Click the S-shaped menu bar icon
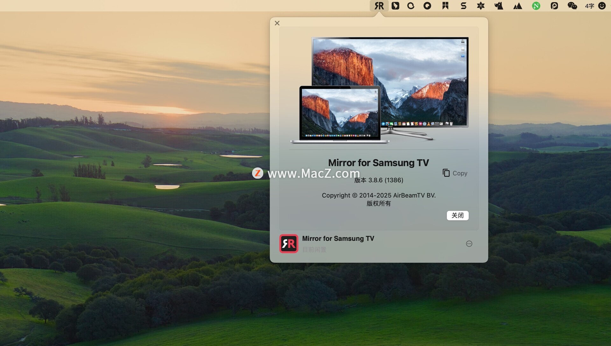Image resolution: width=611 pixels, height=346 pixels. click(463, 6)
